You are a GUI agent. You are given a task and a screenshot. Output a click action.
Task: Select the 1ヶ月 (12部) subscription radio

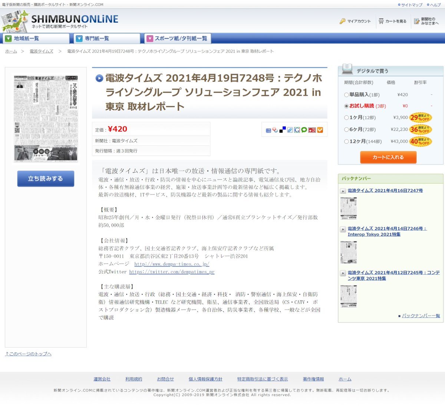tap(346, 118)
